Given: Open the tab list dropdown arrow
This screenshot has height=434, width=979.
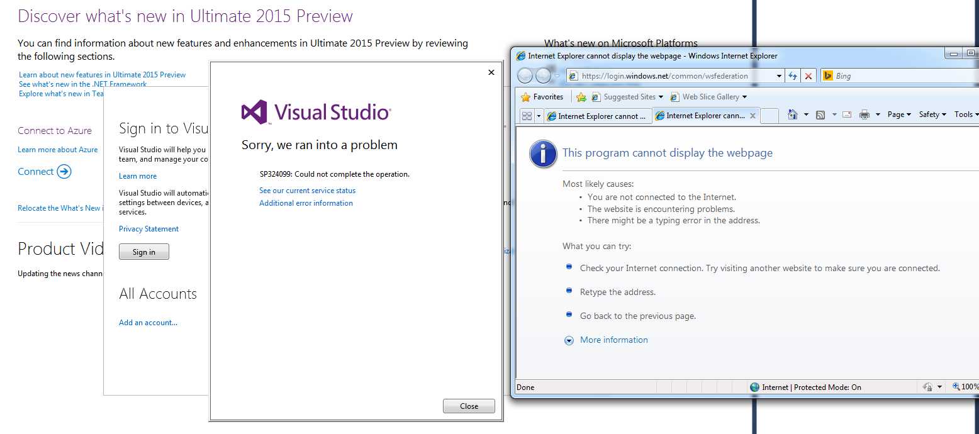Looking at the screenshot, I should 539,116.
